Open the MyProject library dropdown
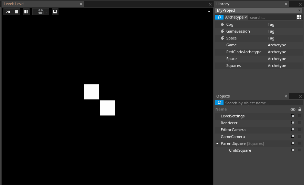 259,11
